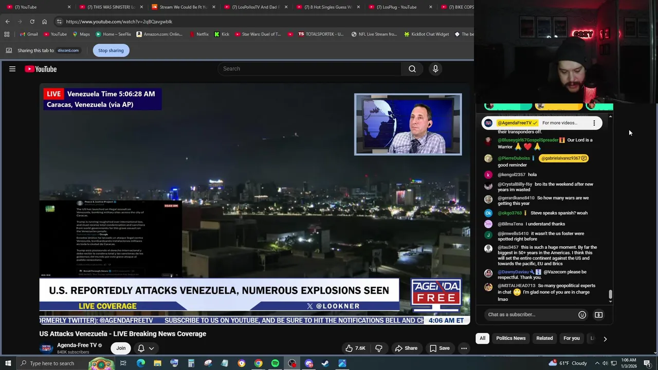Image resolution: width=658 pixels, height=370 pixels.
Task: Open Task View from the taskbar
Action: click(x=123, y=363)
